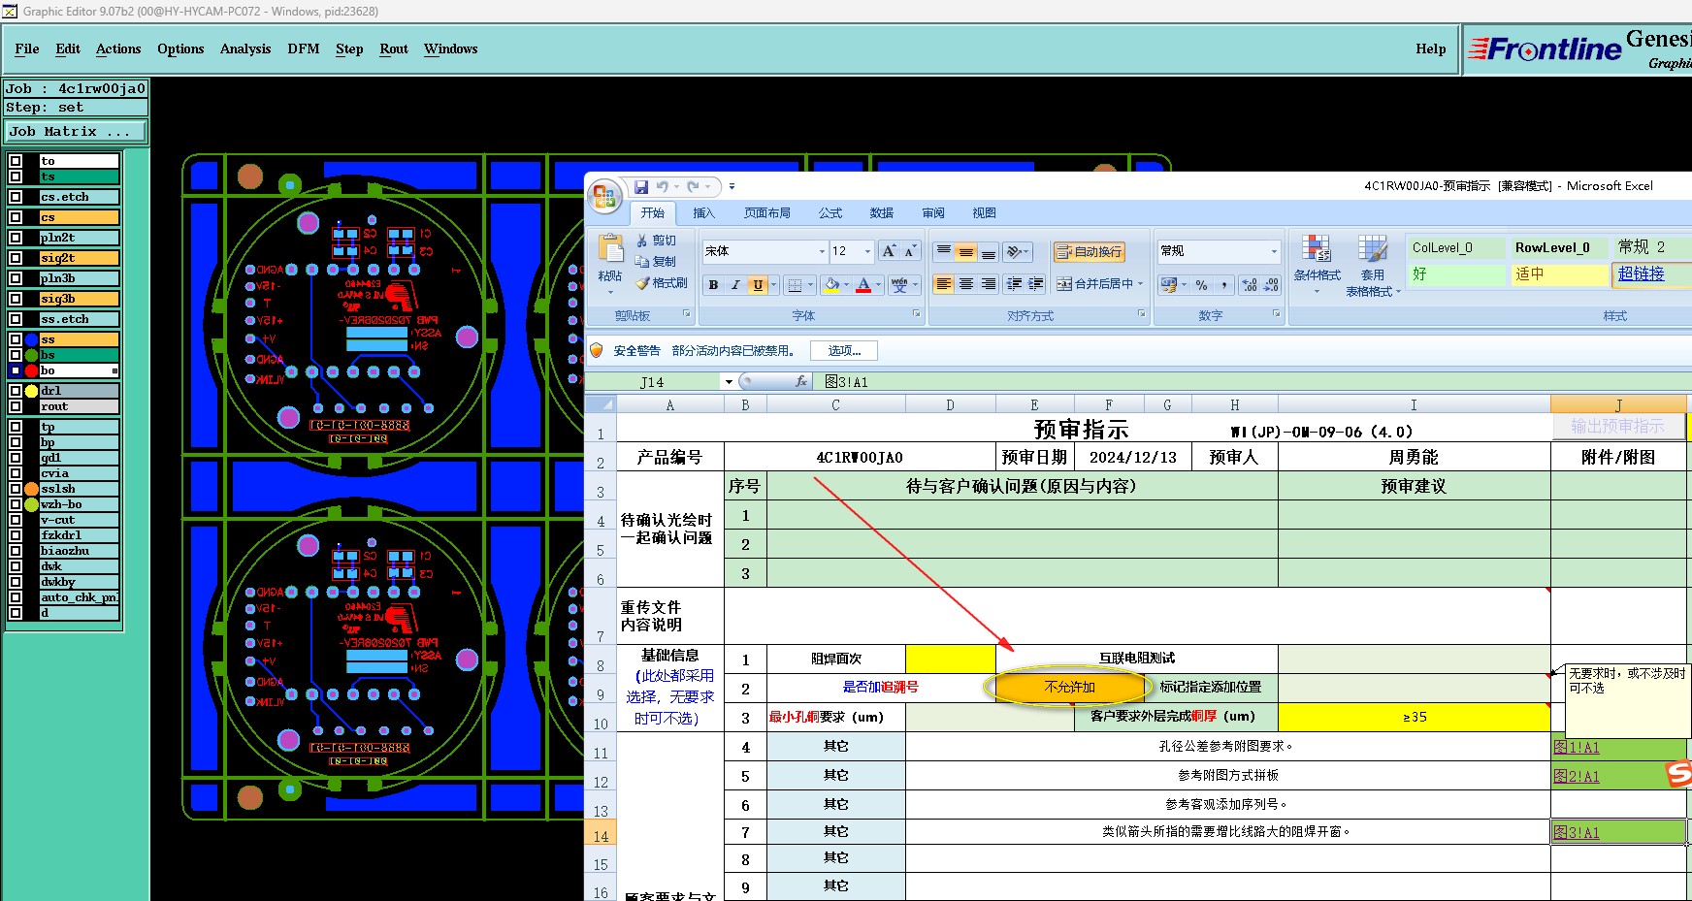Center text horizontally in cell
Image resolution: width=1692 pixels, height=901 pixels.
point(965,284)
